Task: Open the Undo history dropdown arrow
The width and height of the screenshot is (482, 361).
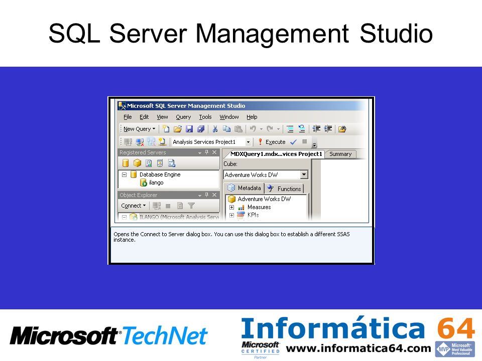Action: pyautogui.click(x=261, y=129)
